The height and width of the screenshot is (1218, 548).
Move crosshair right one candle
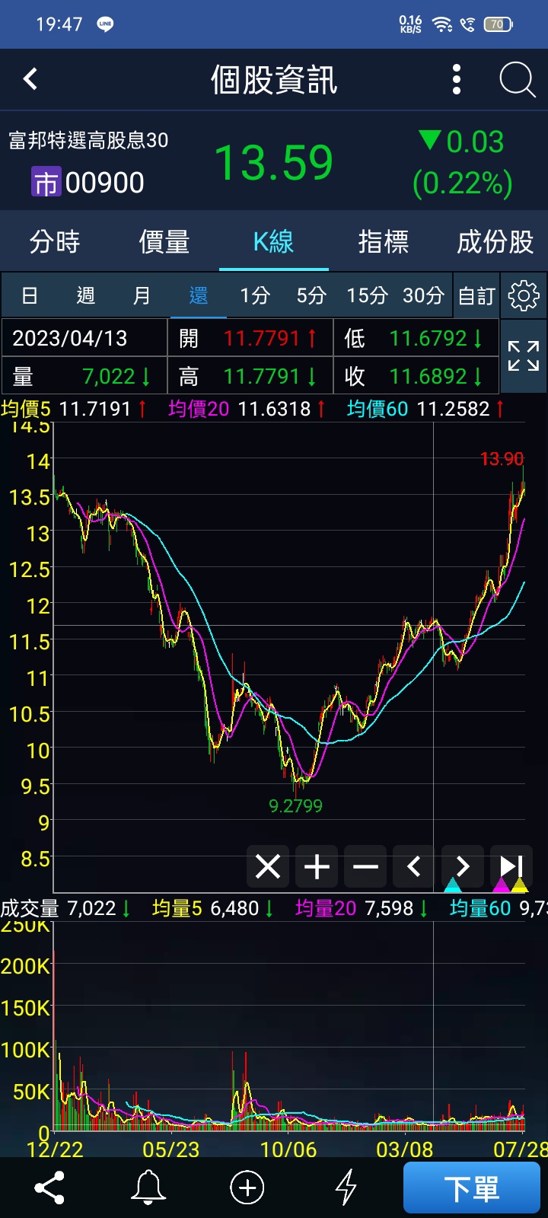coord(462,866)
